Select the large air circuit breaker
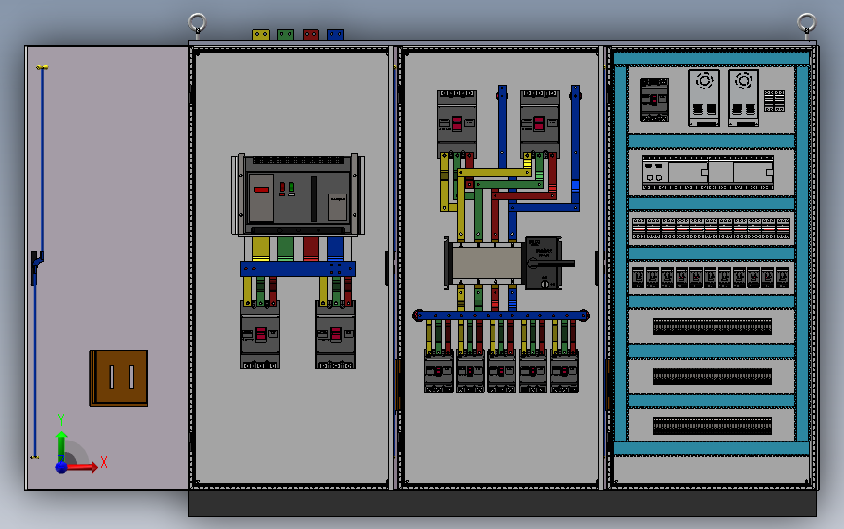 pos(298,194)
